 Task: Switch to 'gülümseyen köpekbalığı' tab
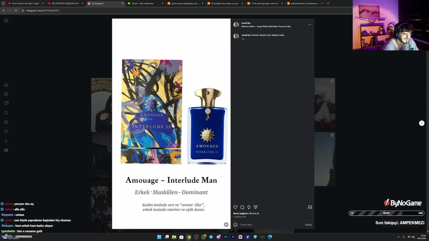(x=185, y=3)
